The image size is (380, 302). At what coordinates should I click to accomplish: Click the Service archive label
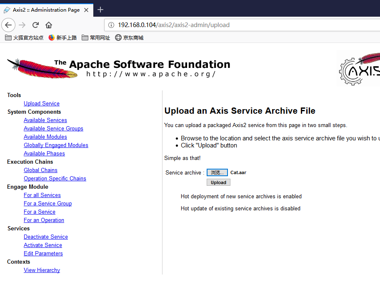click(x=185, y=172)
